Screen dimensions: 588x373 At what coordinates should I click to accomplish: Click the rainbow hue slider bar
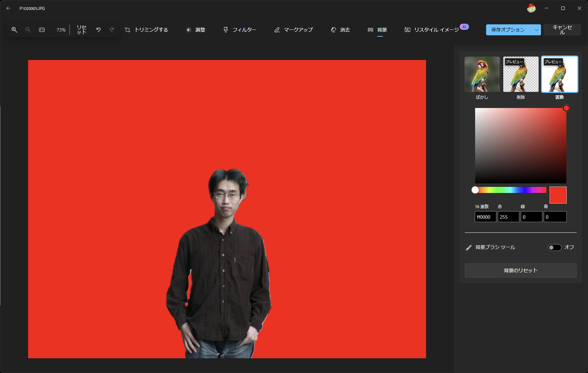point(511,190)
